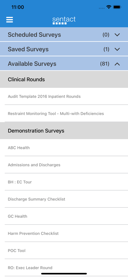This screenshot has height=277, width=128.
Task: Select the POC Tool survey
Action: click(x=64, y=250)
